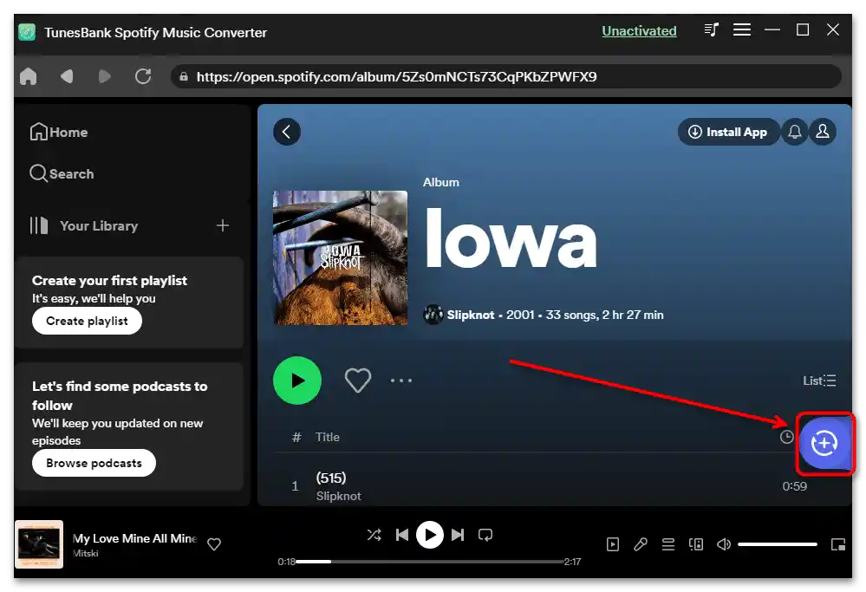Open Home in the Spotify sidebar

pos(59,132)
